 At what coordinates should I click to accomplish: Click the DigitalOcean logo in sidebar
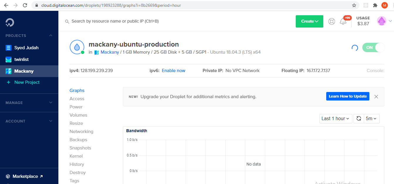click(10, 22)
